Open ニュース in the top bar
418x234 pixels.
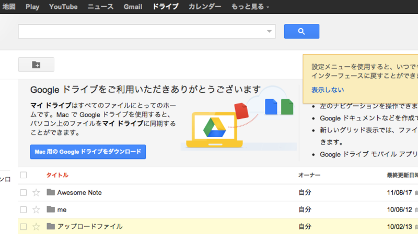point(100,7)
